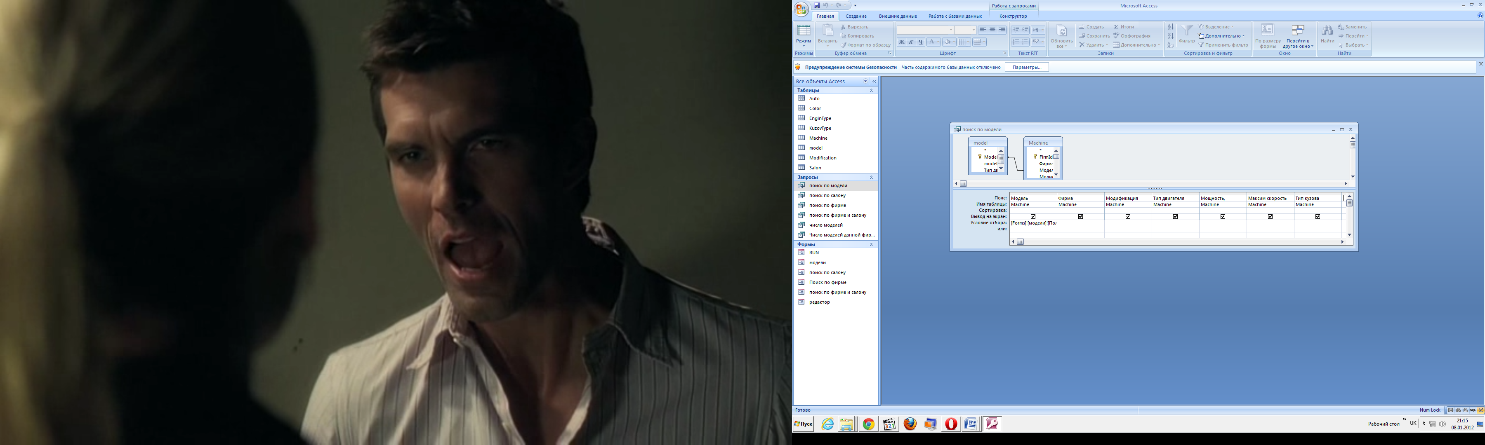
Task: Switch to SQL view in status bar
Action: (x=1473, y=410)
